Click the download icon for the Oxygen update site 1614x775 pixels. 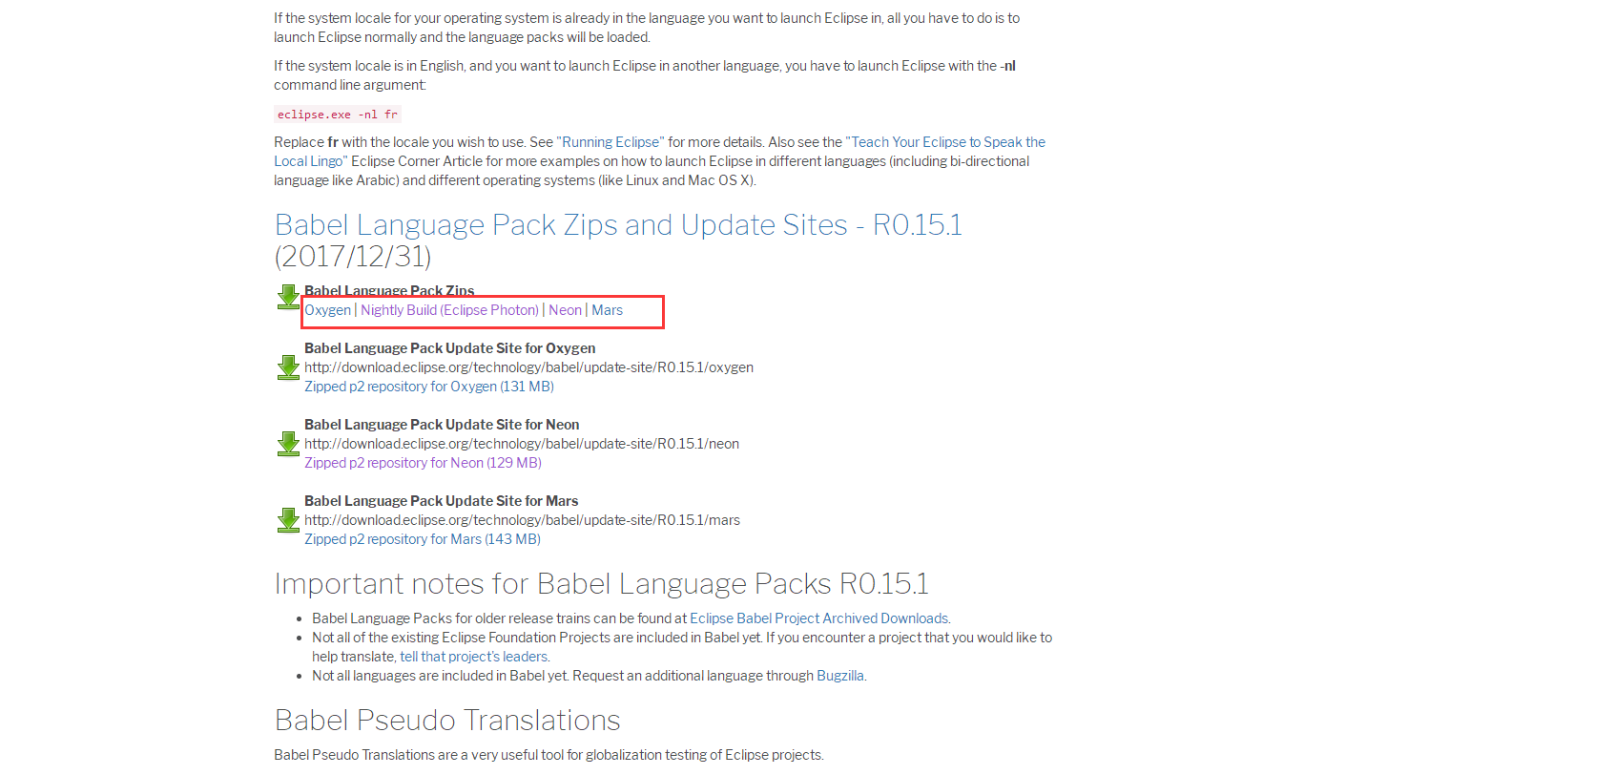pos(288,367)
